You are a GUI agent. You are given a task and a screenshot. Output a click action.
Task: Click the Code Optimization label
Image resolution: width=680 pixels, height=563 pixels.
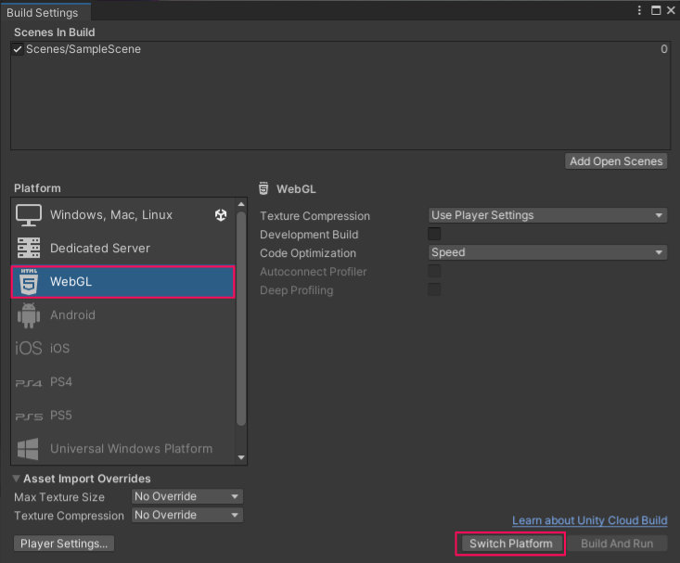pos(307,253)
